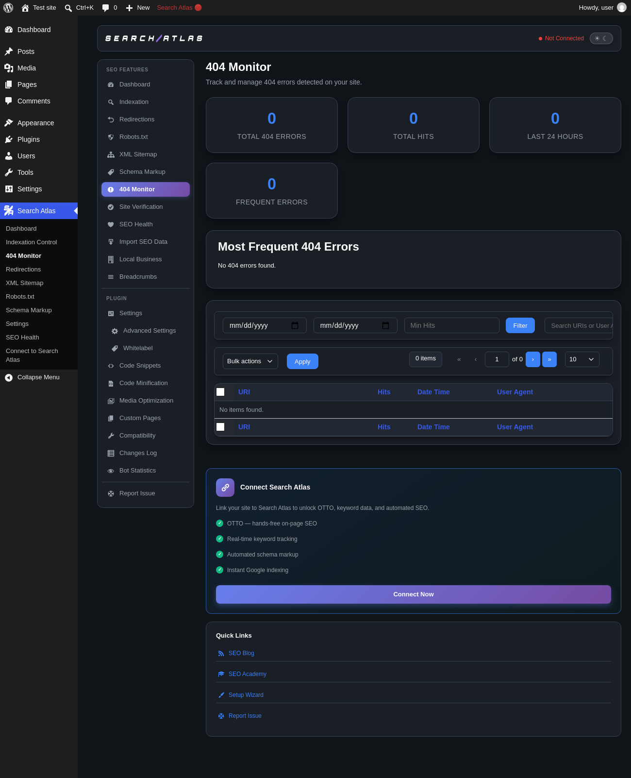The image size is (631, 778).
Task: Open Users icon in WP menu
Action: pos(9,156)
